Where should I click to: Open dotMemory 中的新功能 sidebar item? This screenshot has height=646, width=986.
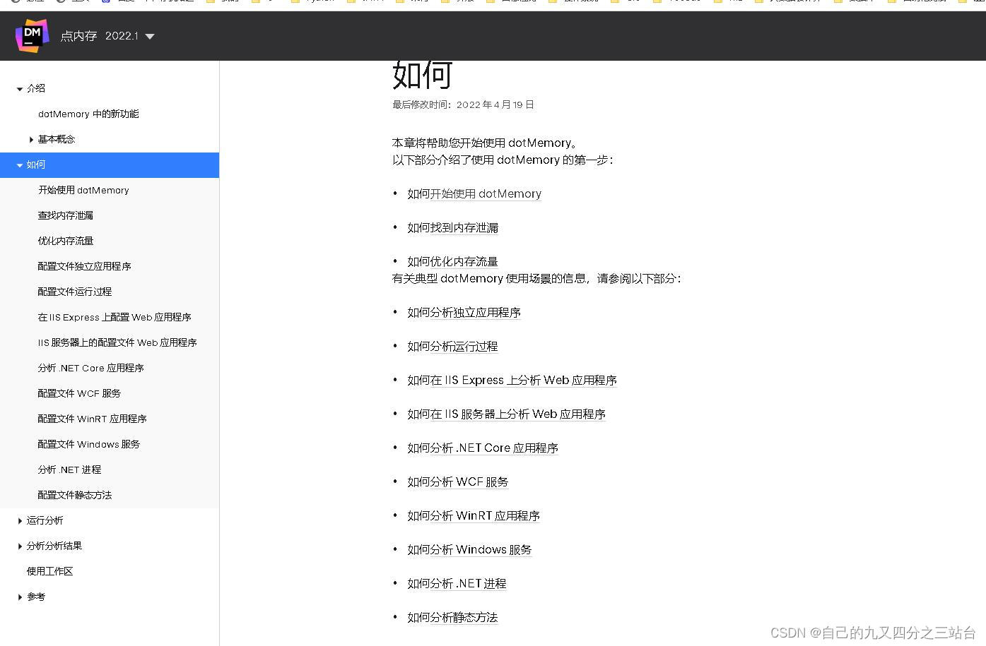coord(88,114)
